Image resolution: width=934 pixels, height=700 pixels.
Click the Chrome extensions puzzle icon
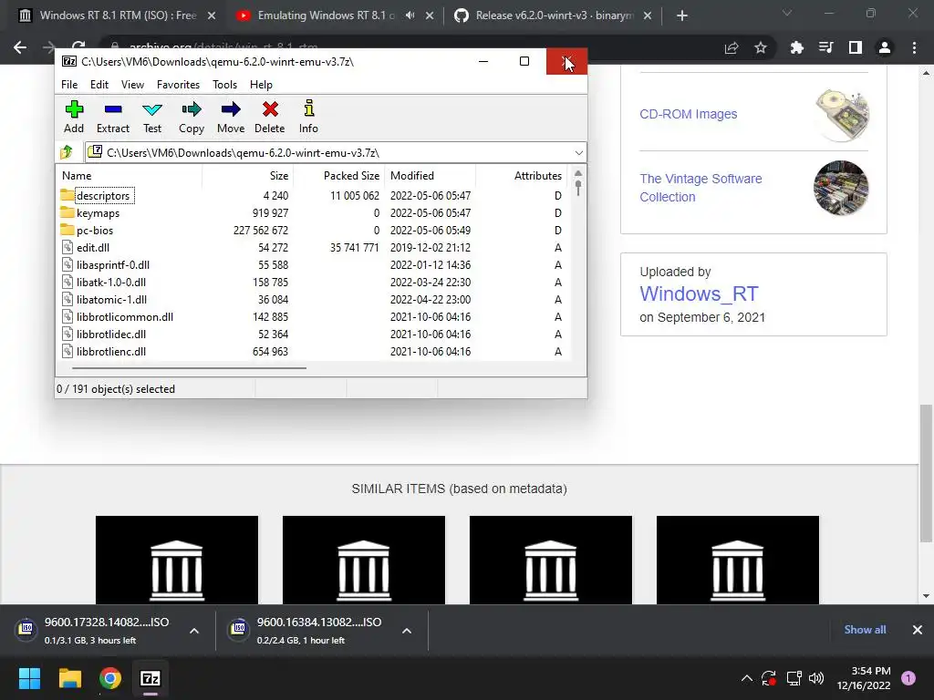797,47
